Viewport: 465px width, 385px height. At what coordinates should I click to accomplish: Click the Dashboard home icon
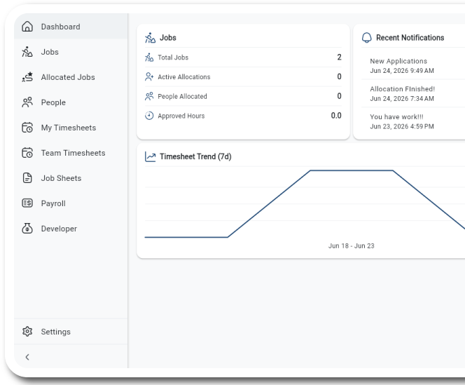[27, 27]
